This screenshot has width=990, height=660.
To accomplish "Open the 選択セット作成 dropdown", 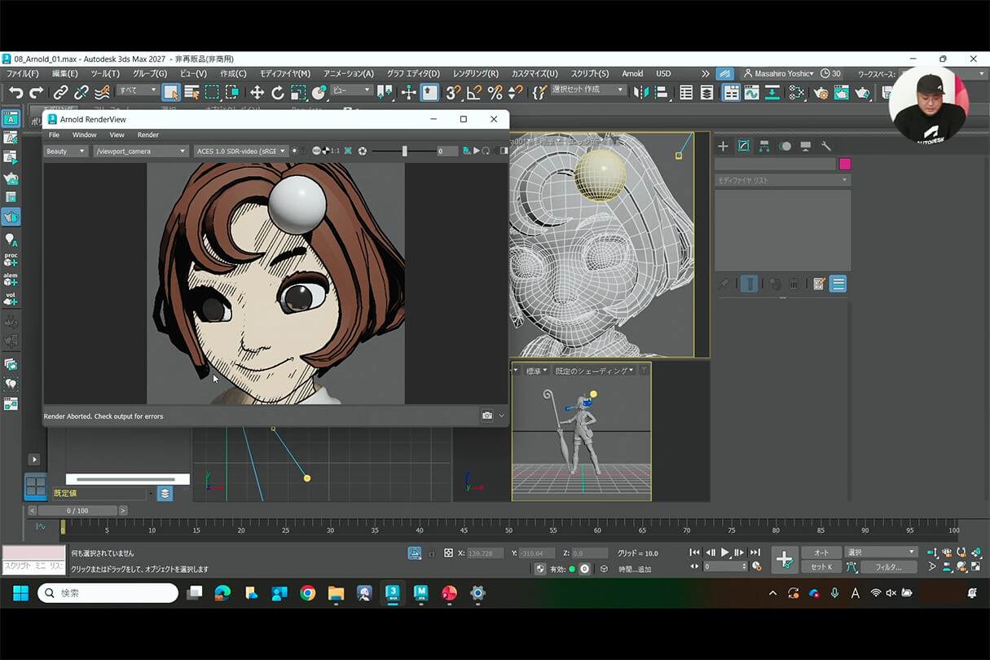I will point(587,90).
